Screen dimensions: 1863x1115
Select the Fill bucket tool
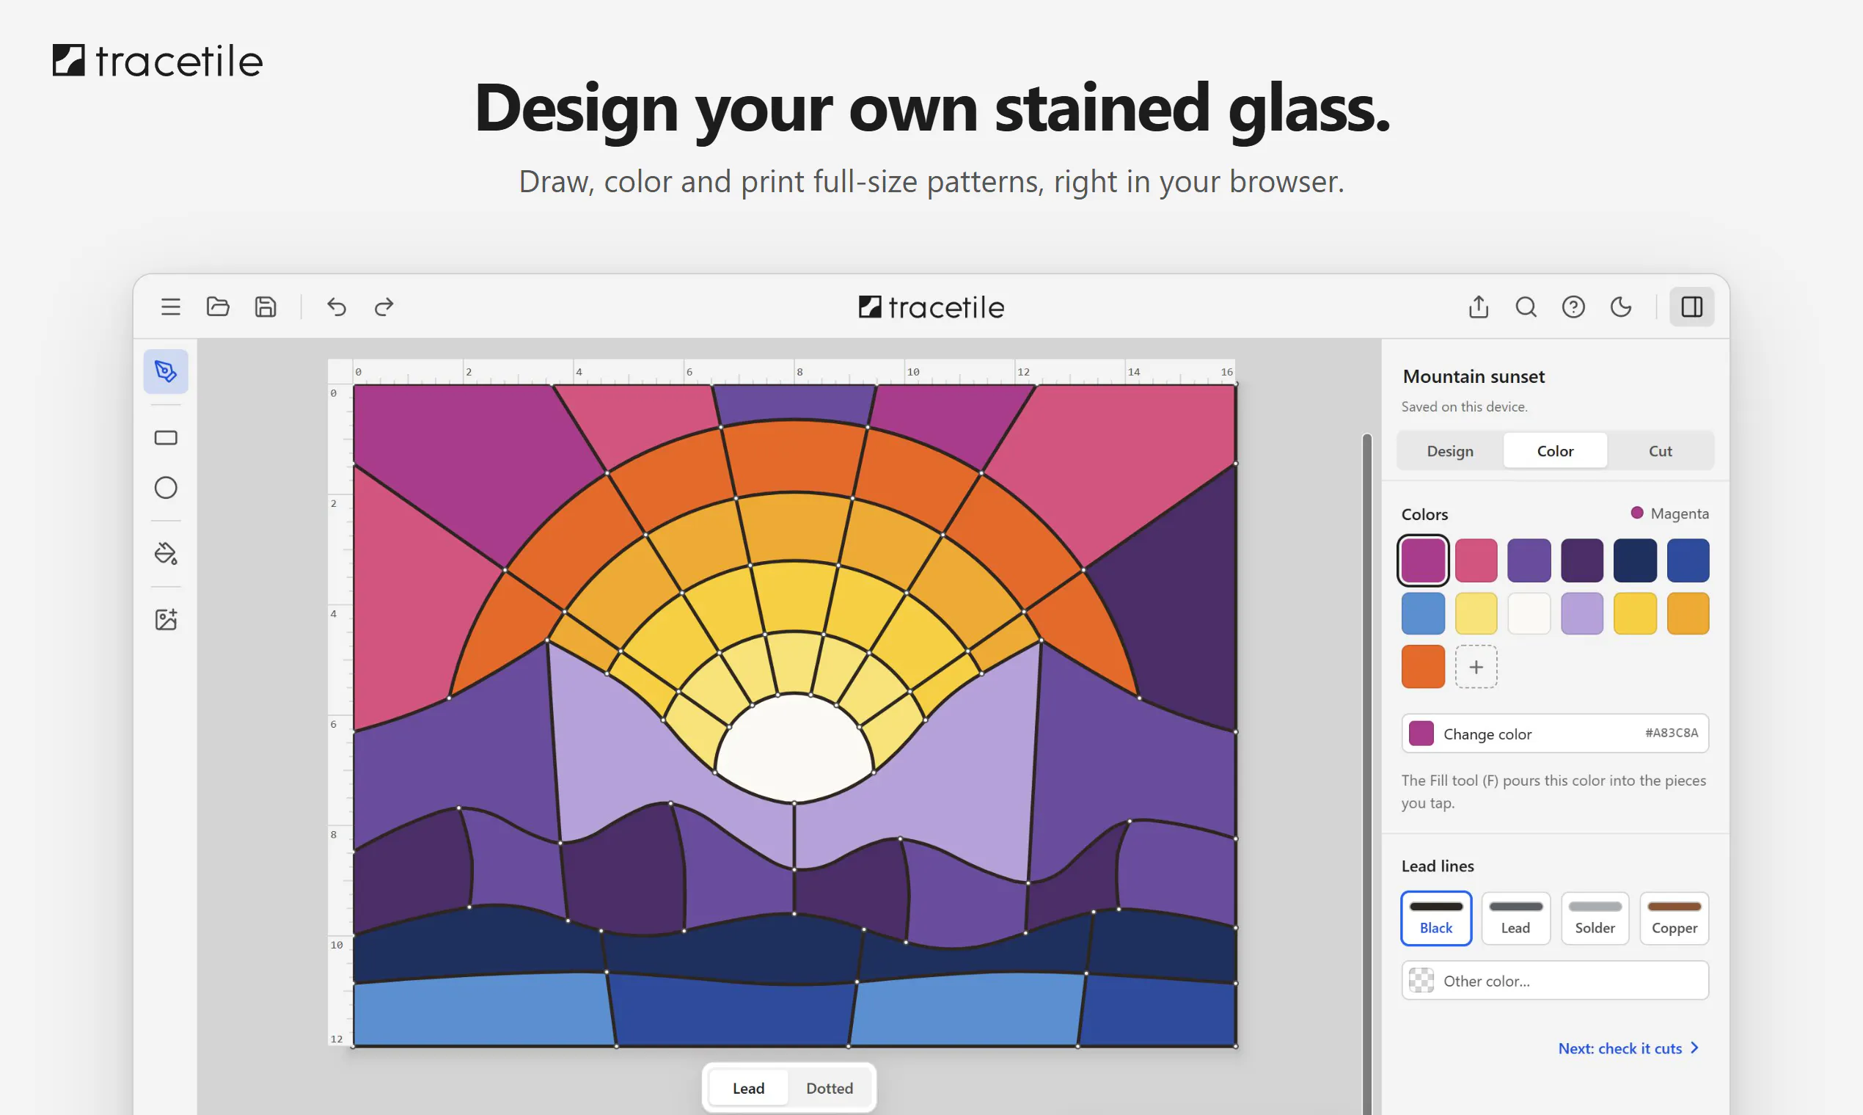click(166, 554)
